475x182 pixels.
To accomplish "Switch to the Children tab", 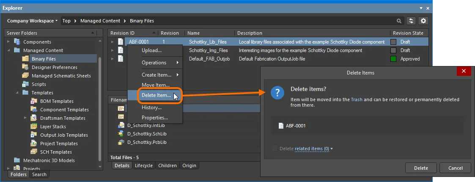I will click(167, 165).
